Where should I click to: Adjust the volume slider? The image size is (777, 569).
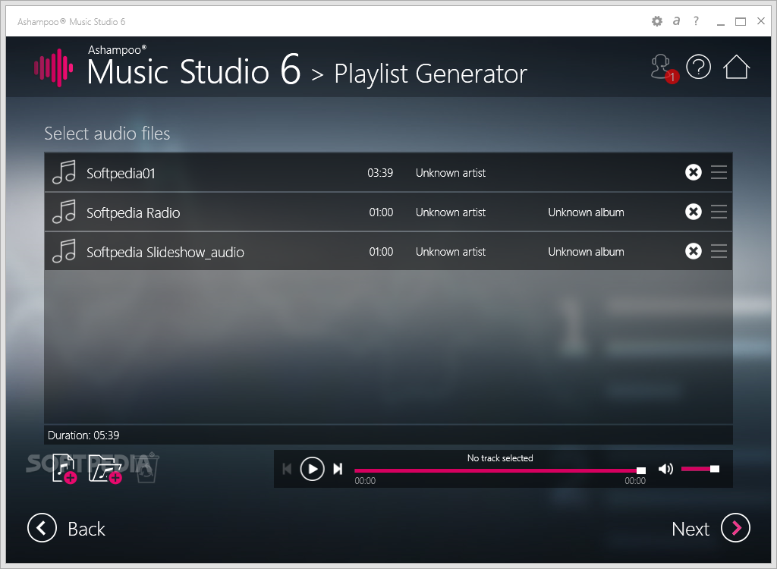[700, 469]
